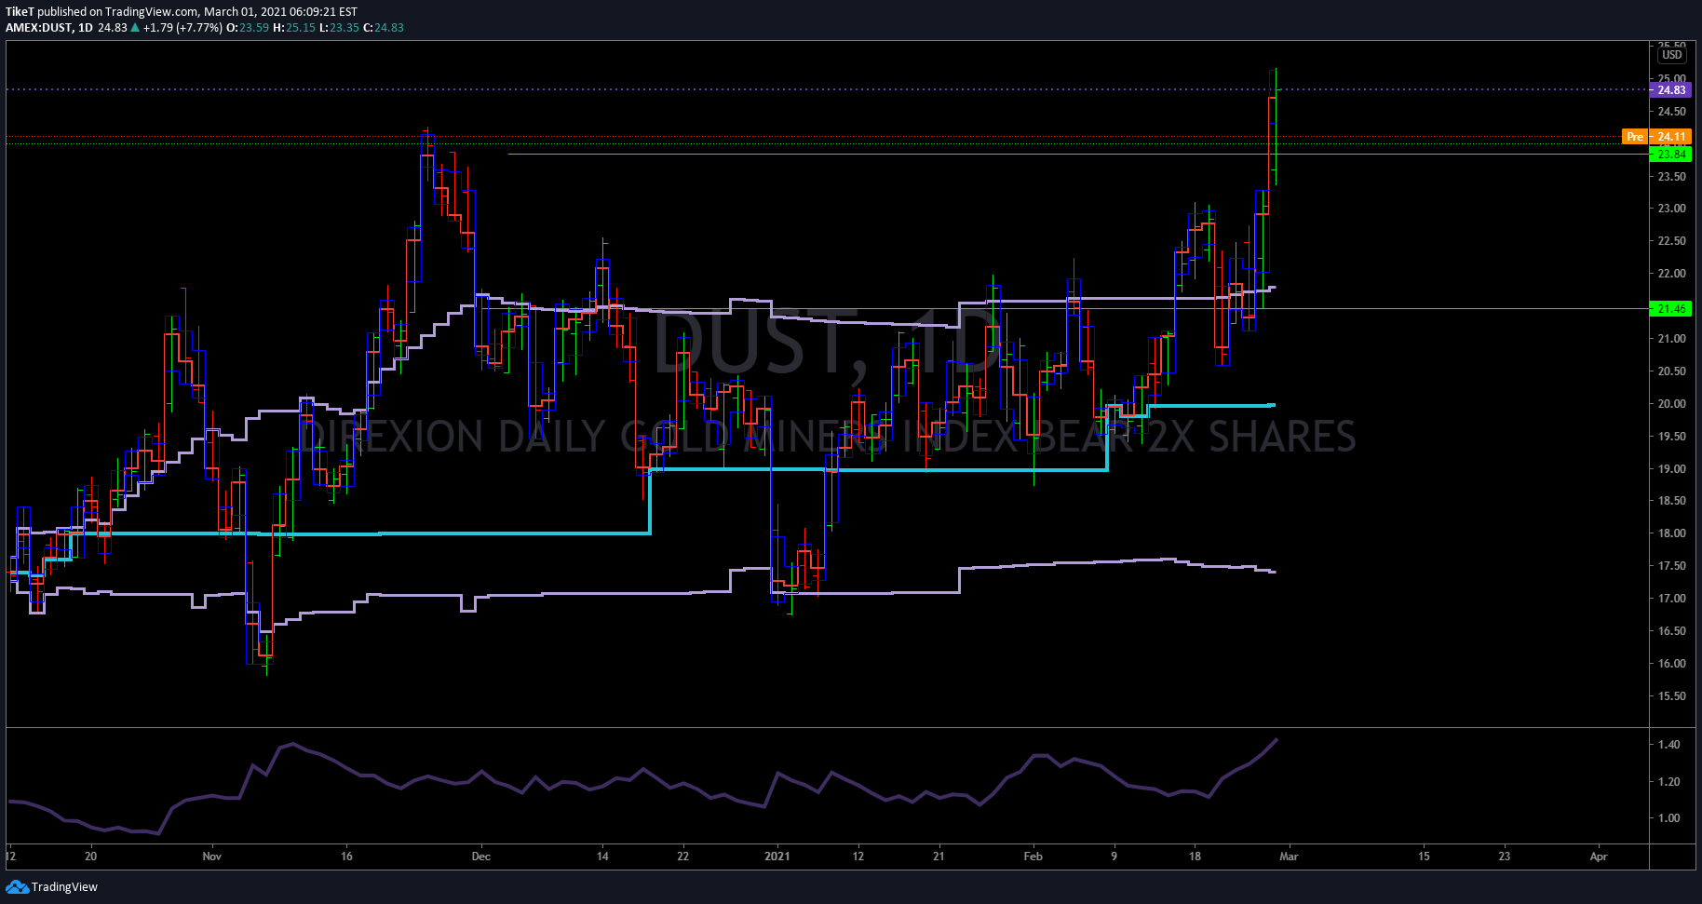
Task: Click the 23.00 tick on price axis
Action: click(x=1671, y=209)
